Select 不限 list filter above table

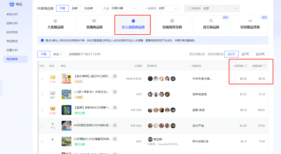pos(43,54)
